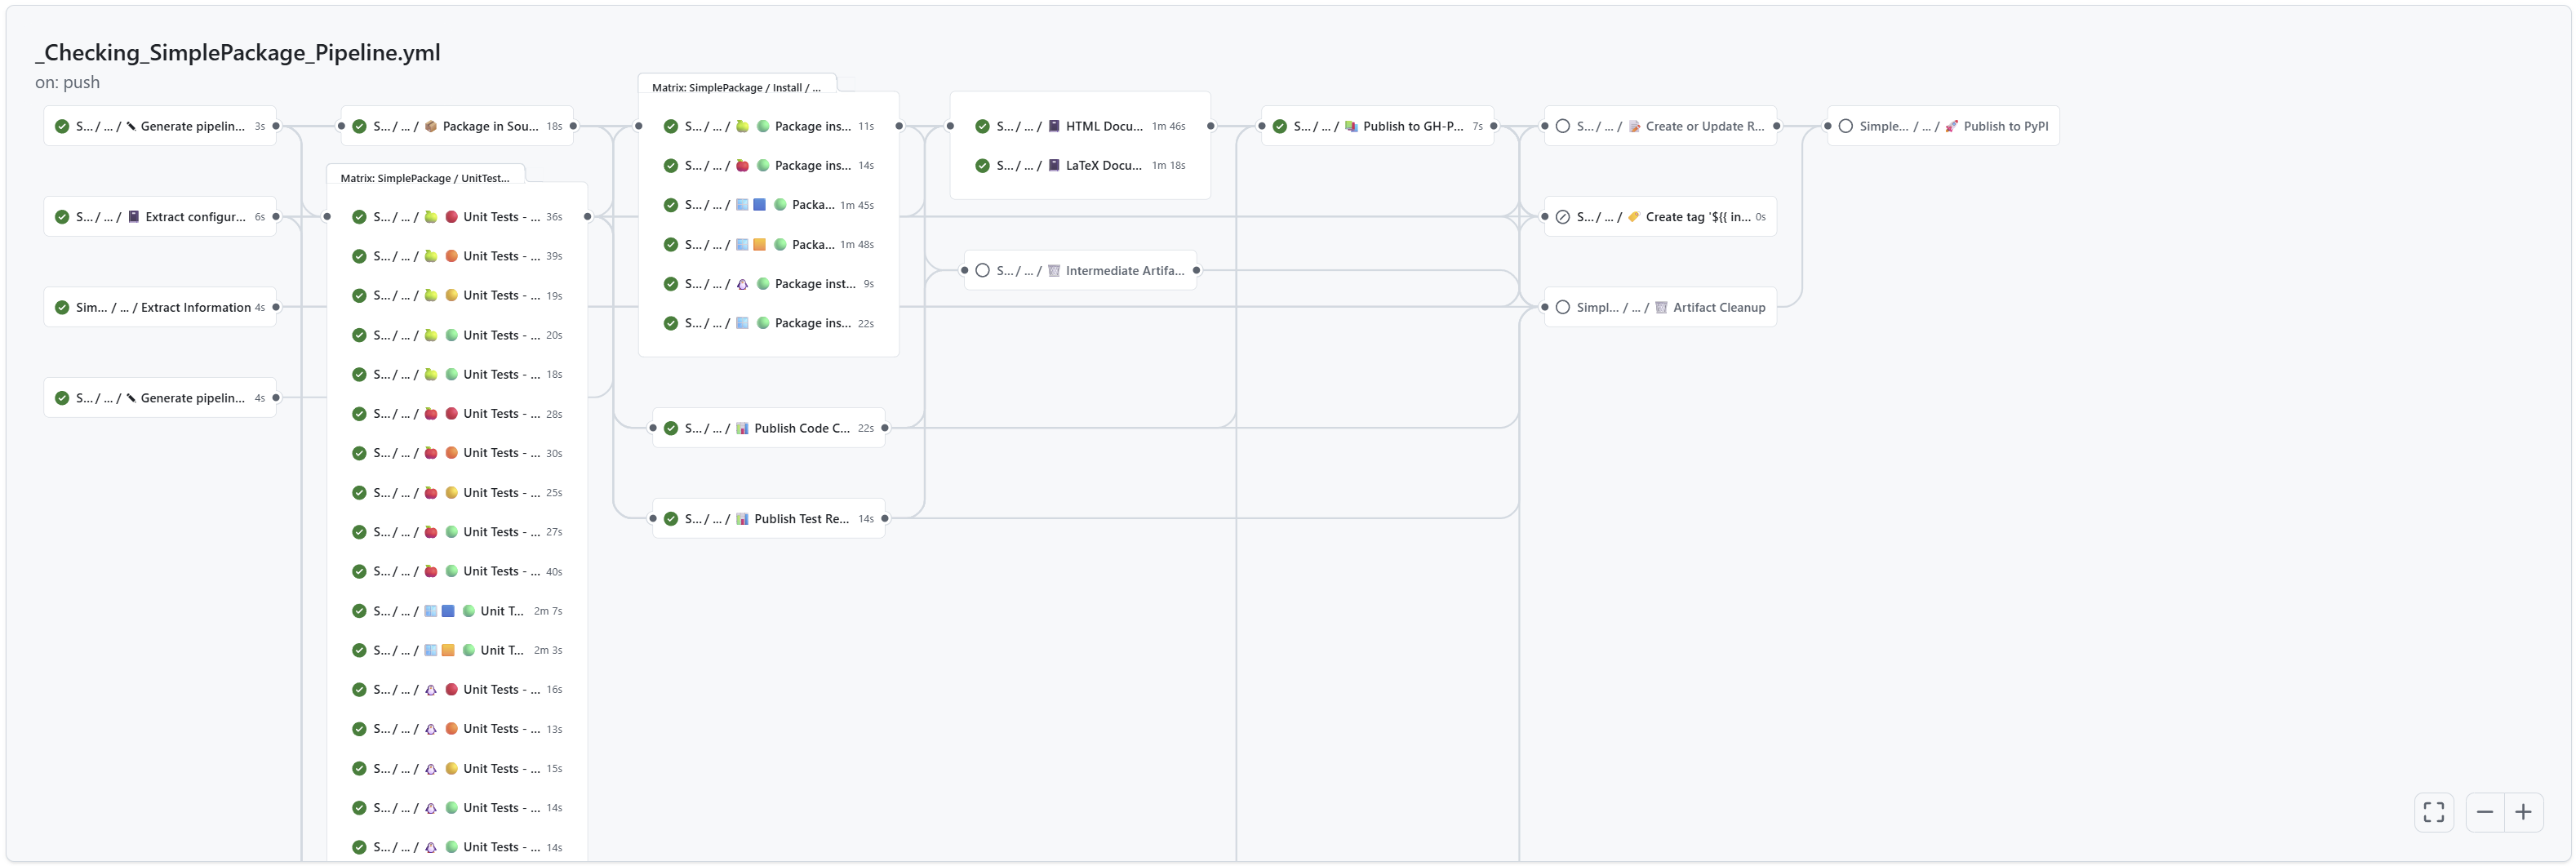Open the Unit Tests job lasting 2m 7s
2576x866 pixels.
click(x=501, y=610)
